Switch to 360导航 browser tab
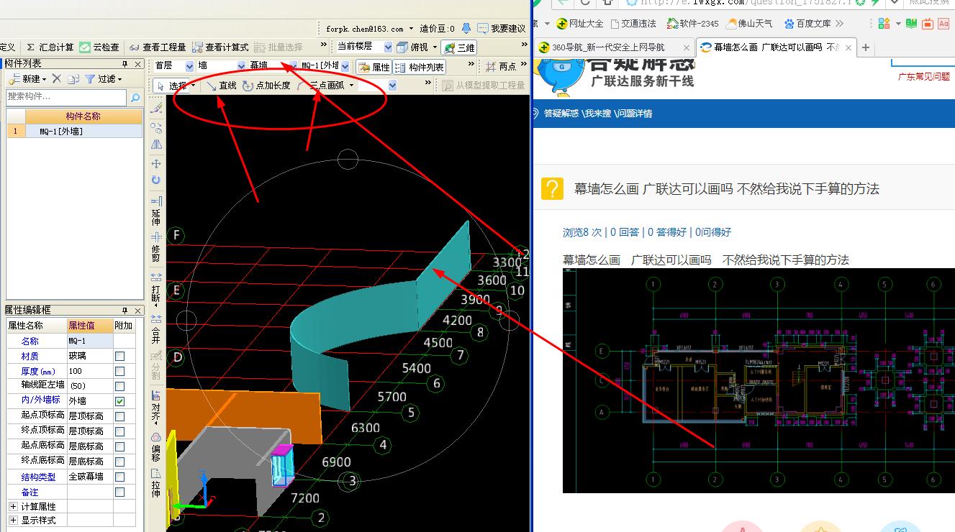This screenshot has width=955, height=532. pos(615,47)
